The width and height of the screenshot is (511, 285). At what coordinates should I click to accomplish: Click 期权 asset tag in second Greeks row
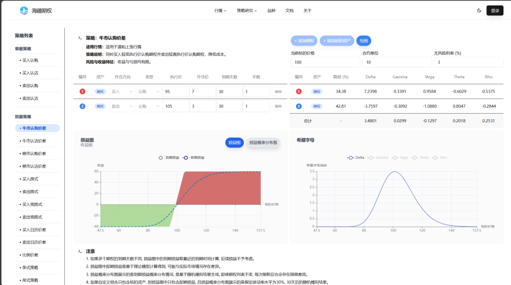pos(317,107)
